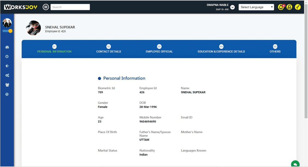Toggle the hamburger menu button

pyautogui.click(x=46, y=7)
